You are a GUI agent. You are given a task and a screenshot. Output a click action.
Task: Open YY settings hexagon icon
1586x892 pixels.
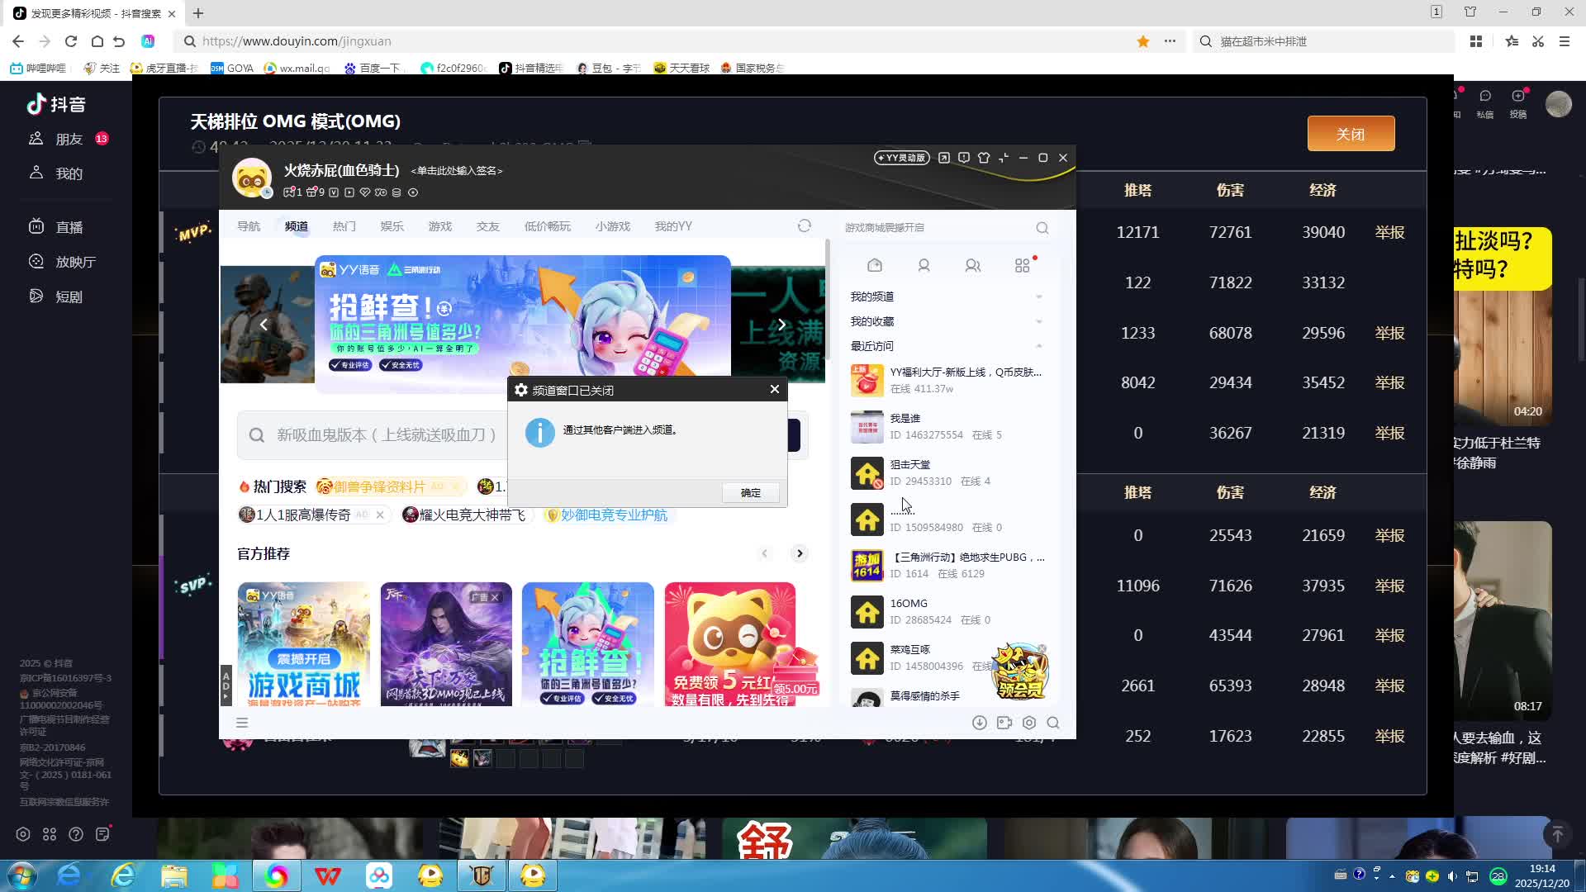tap(1028, 723)
